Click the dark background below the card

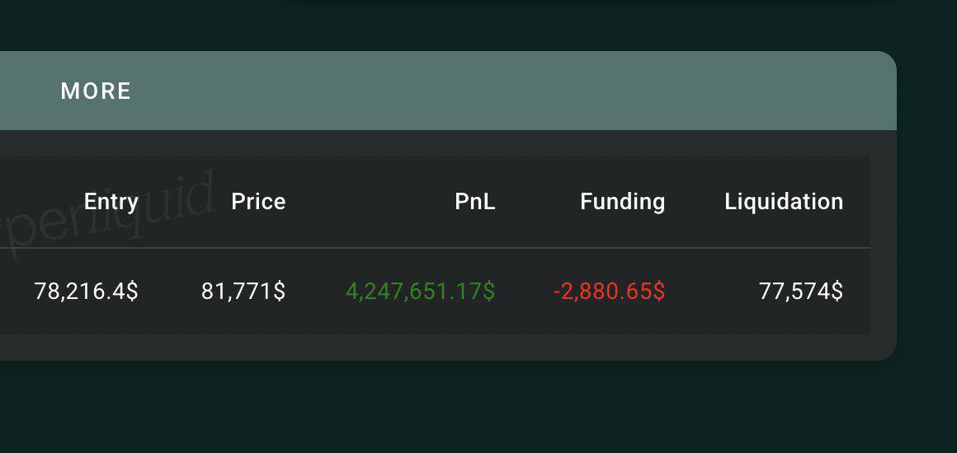click(478, 408)
